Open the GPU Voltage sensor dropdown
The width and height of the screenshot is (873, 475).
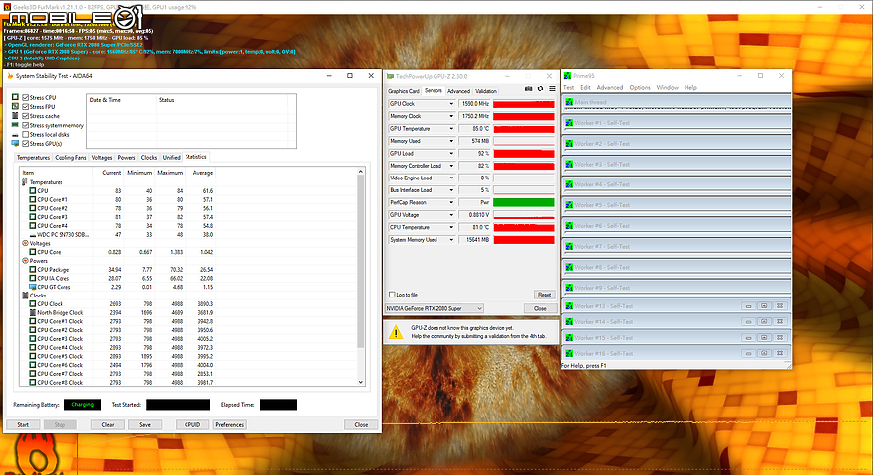click(451, 215)
